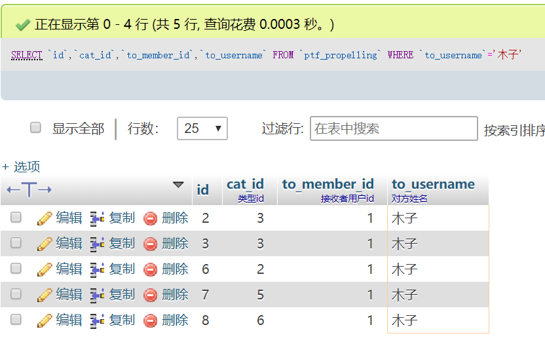Click cat_id cell value 2 in row id 6

260,269
